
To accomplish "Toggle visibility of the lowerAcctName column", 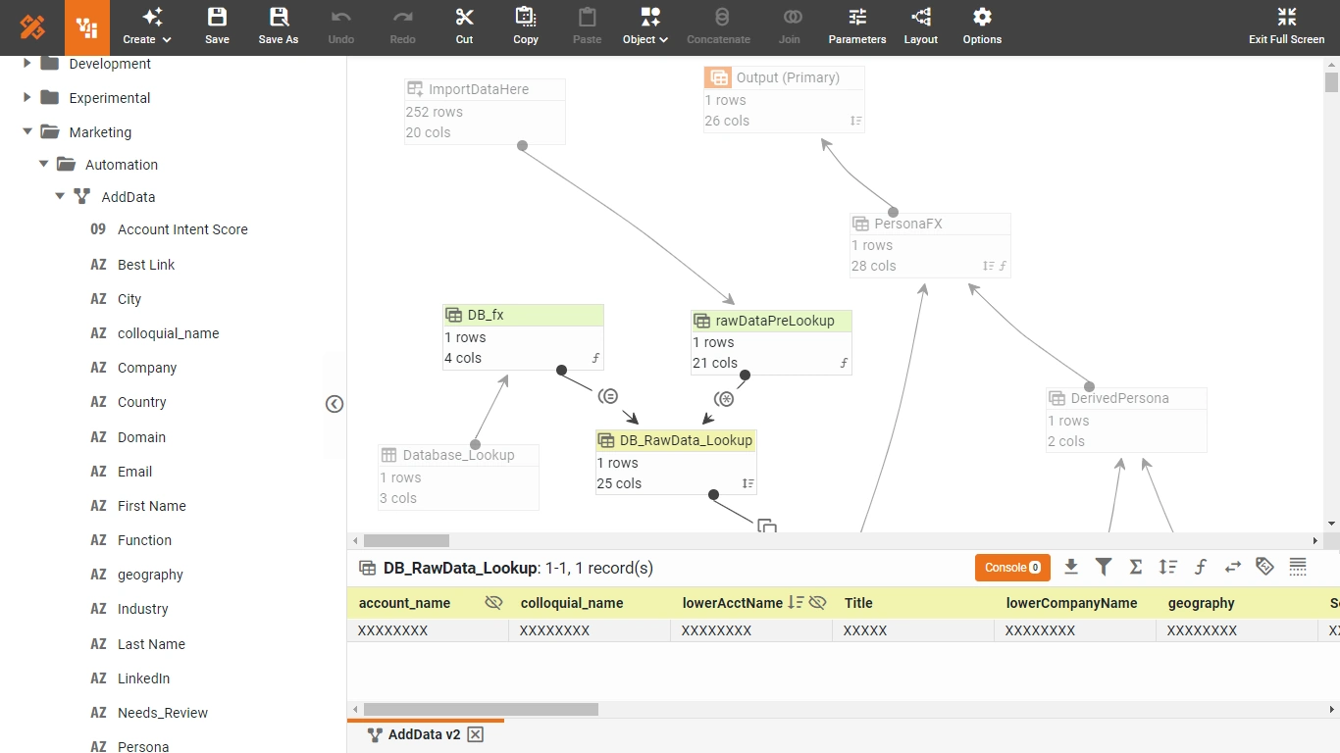I will pos(818,602).
